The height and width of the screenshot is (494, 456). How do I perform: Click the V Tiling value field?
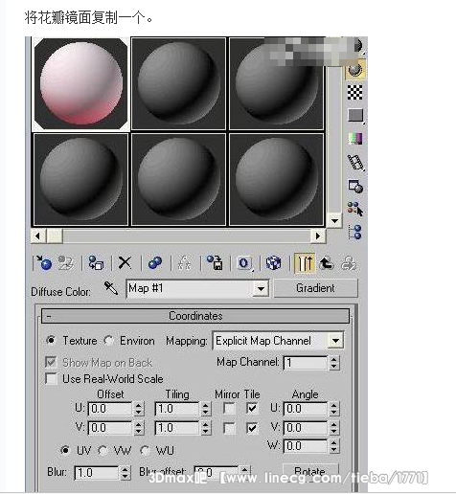pos(177,428)
